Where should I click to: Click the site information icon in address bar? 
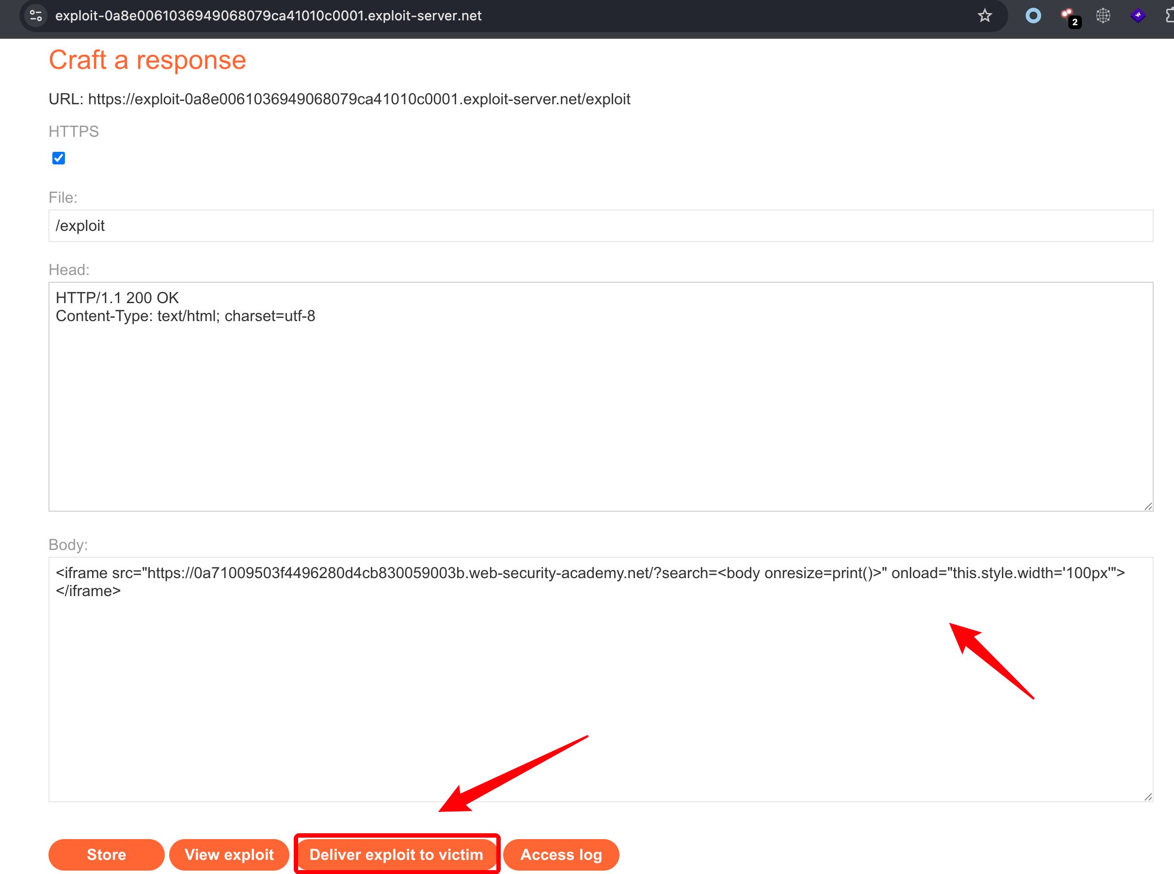point(36,16)
